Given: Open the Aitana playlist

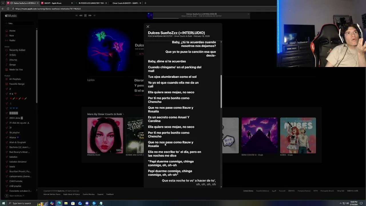Looking at the screenshot, I should pos(14,137).
